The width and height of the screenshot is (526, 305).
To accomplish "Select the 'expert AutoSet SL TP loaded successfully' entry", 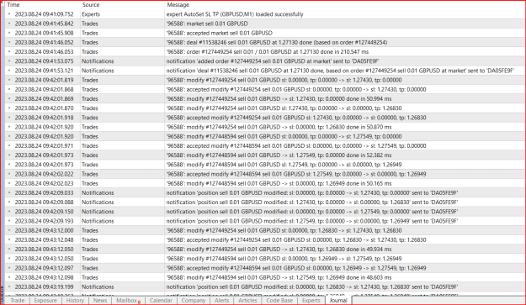I will click(265, 14).
